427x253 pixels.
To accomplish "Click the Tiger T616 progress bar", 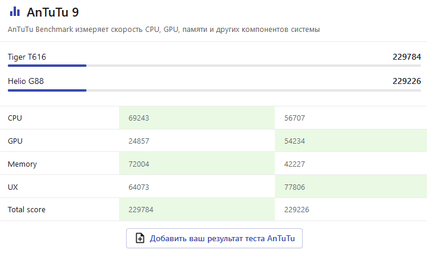I will click(214, 66).
